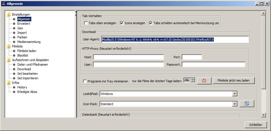Uncheck the 'Icons anzeigen' checkbox

[122, 23]
